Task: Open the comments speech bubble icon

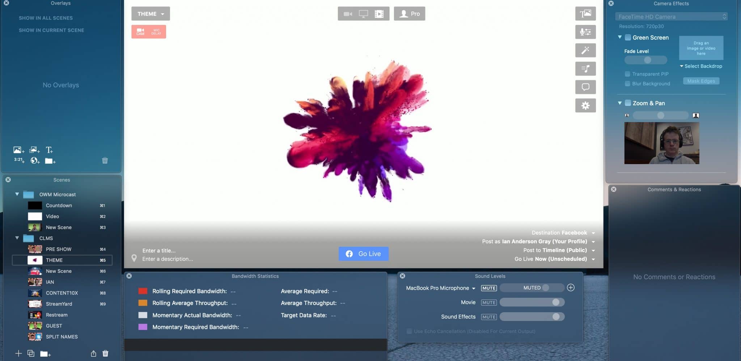Action: click(585, 87)
